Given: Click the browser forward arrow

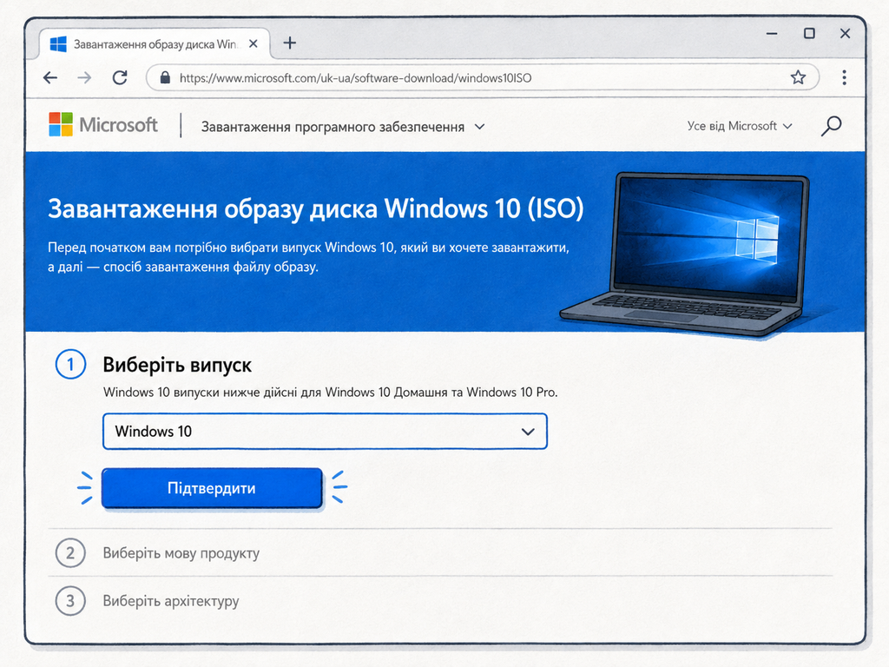Looking at the screenshot, I should click(84, 77).
